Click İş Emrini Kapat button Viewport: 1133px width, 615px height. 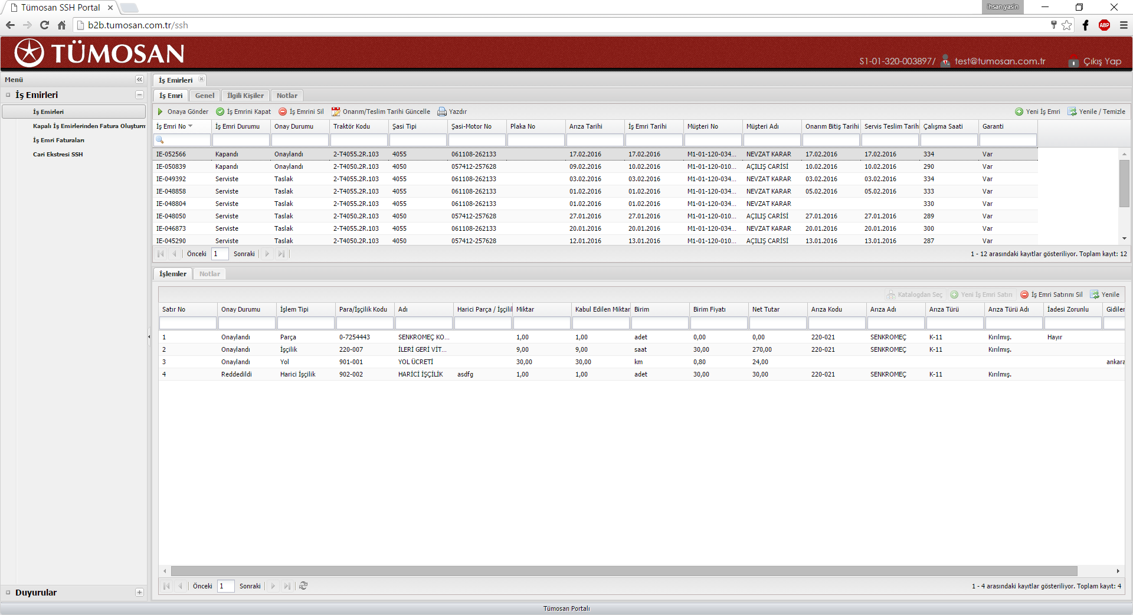243,112
